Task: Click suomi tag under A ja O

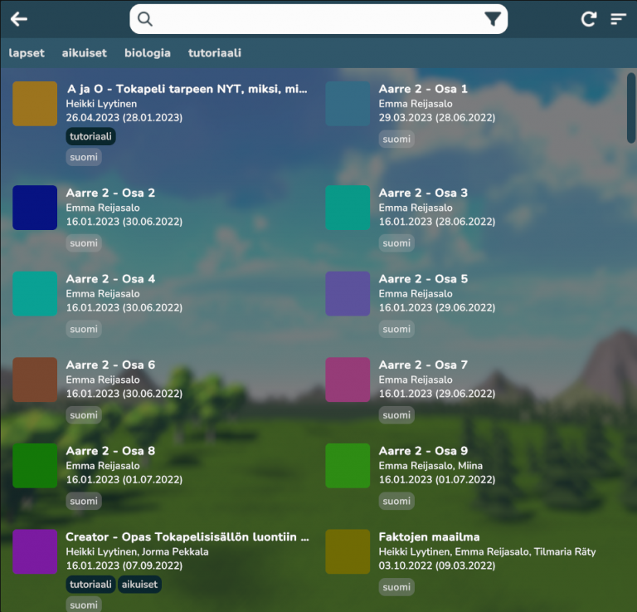Action: point(84,157)
